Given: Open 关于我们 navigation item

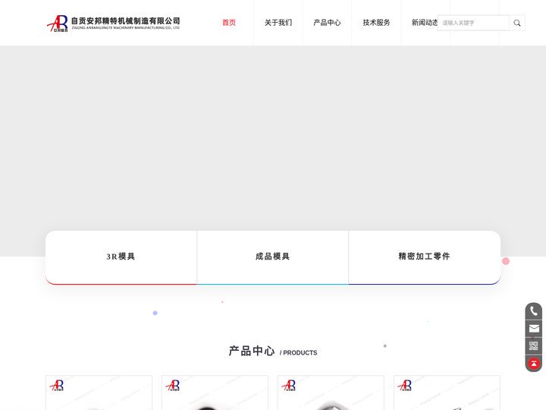Looking at the screenshot, I should click(278, 23).
